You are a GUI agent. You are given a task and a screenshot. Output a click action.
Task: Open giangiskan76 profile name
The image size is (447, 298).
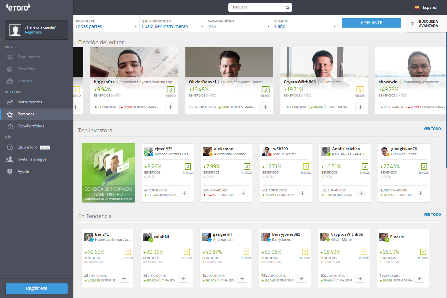(x=404, y=149)
